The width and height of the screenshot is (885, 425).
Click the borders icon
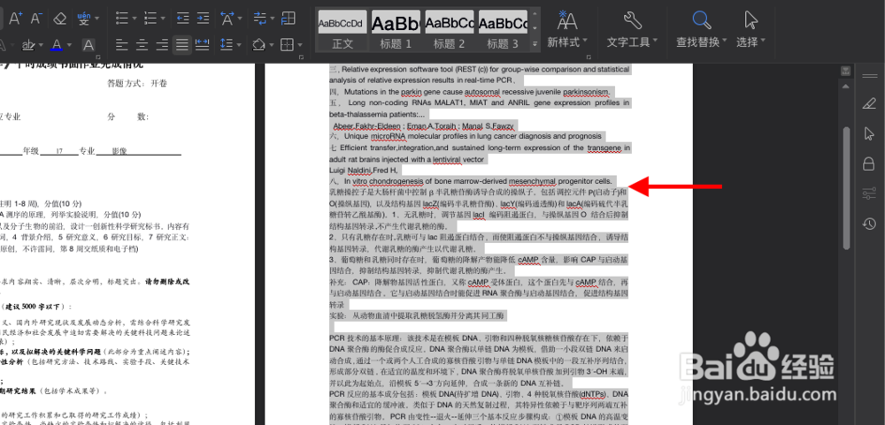[x=288, y=44]
